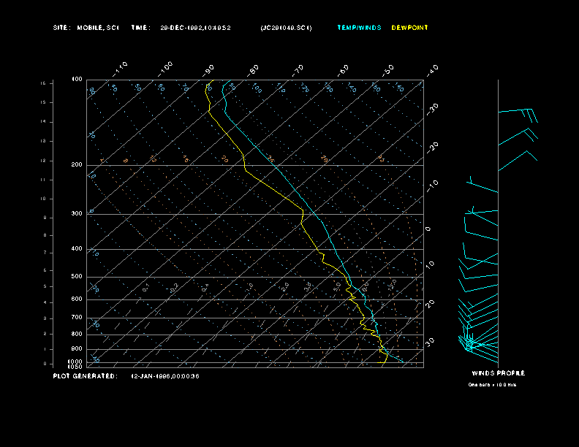Click the -20 temperature label on right axis
Screen dimensions: 579x447
432,148
